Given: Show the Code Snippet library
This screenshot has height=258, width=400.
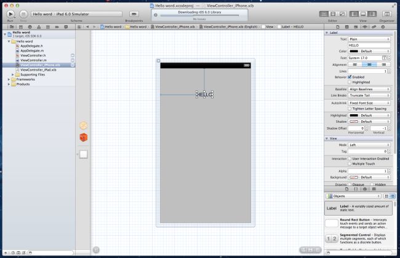Looking at the screenshot, I should [356, 189].
